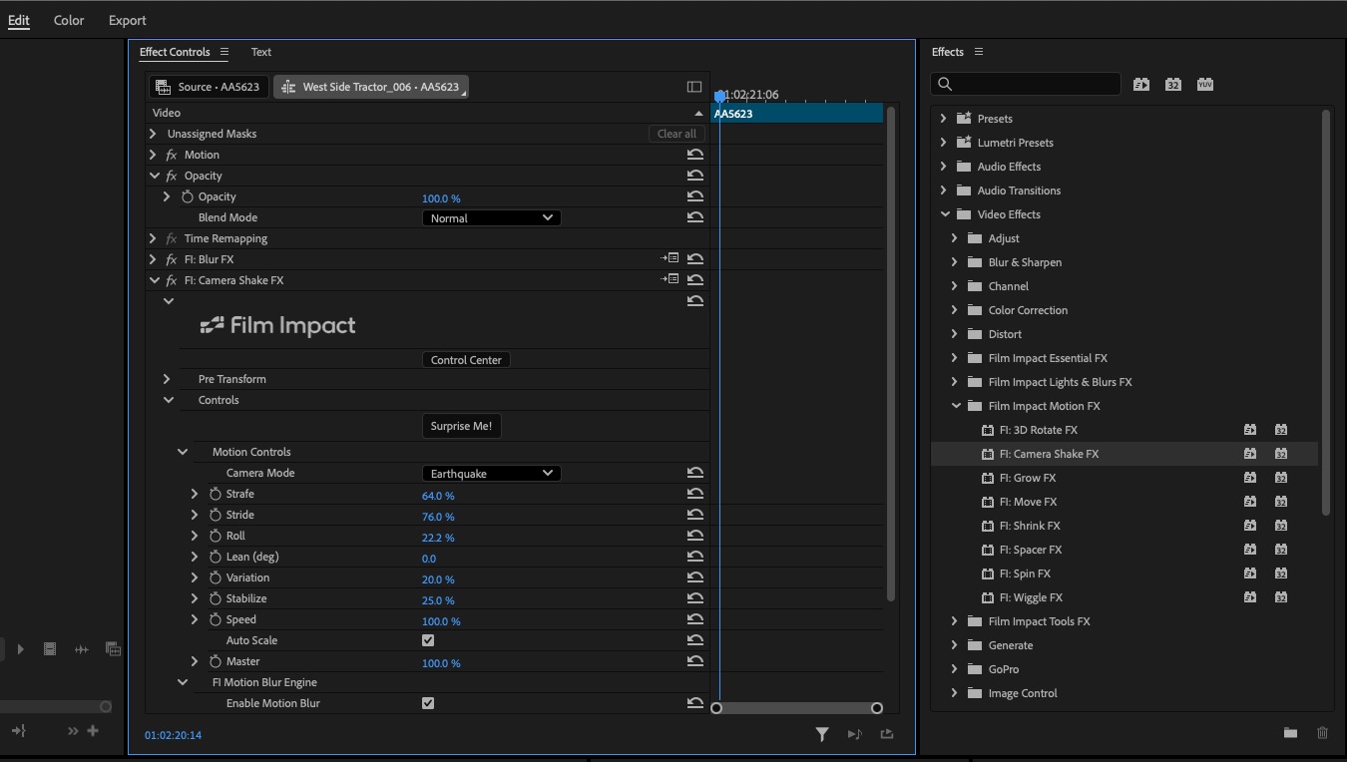The image size is (1347, 762).
Task: Open the Export workspace tab
Action: coord(127,20)
